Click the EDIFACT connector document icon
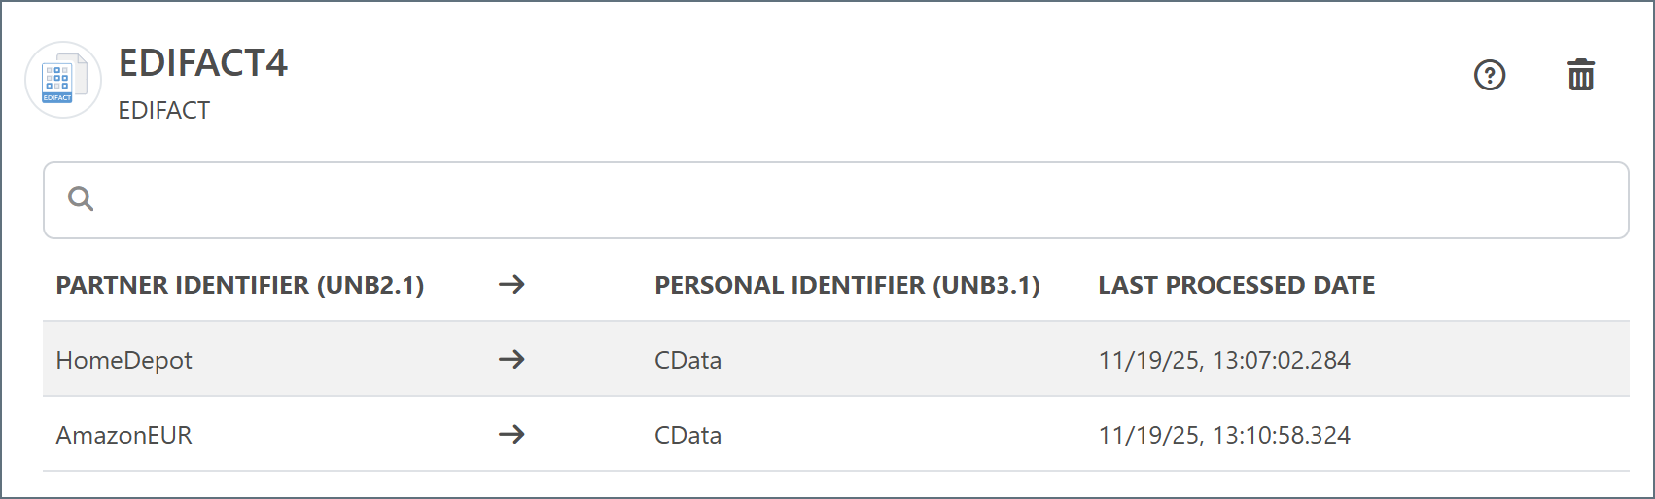This screenshot has width=1655, height=499. pyautogui.click(x=62, y=80)
